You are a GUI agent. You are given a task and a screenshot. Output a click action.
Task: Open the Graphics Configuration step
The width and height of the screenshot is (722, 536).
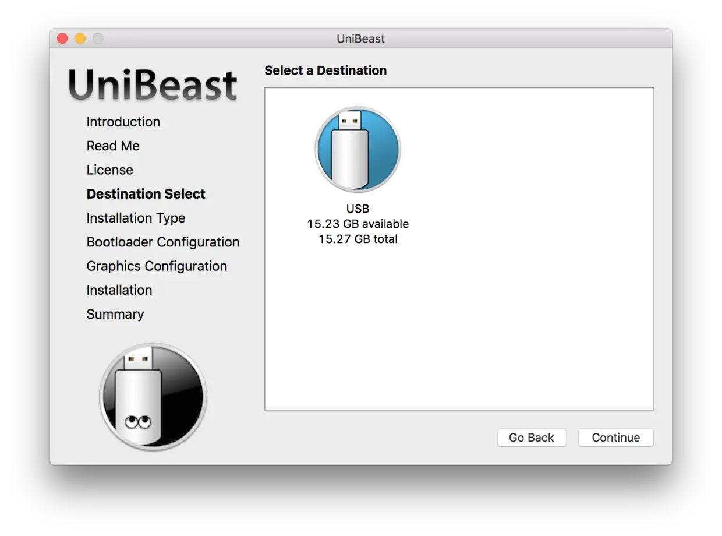coord(157,266)
